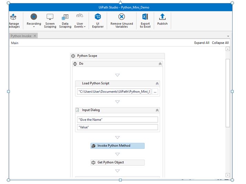Click insertion triangle above Invoke Python Method
The height and width of the screenshot is (184, 246).
tap(117, 137)
